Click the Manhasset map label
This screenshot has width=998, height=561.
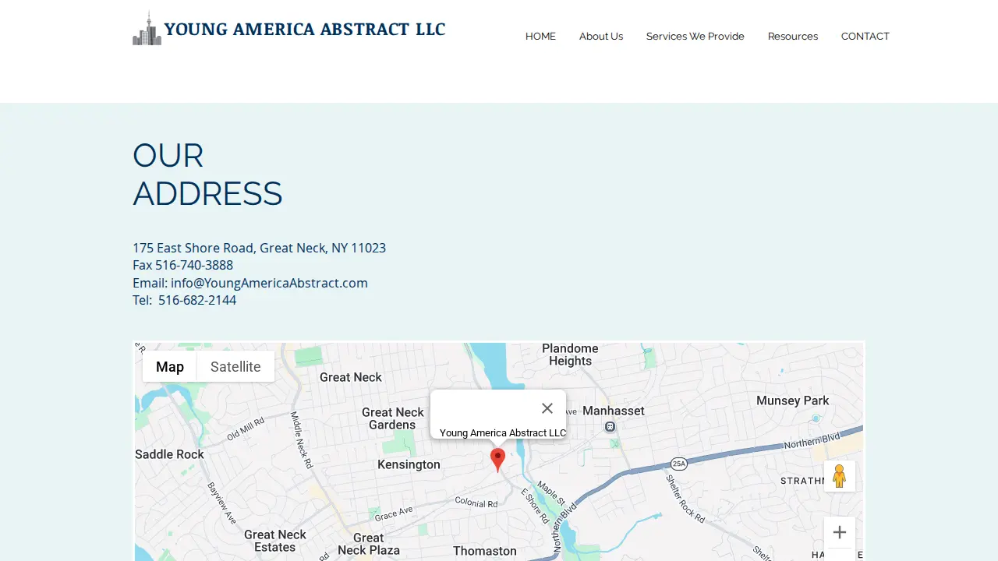pos(614,411)
